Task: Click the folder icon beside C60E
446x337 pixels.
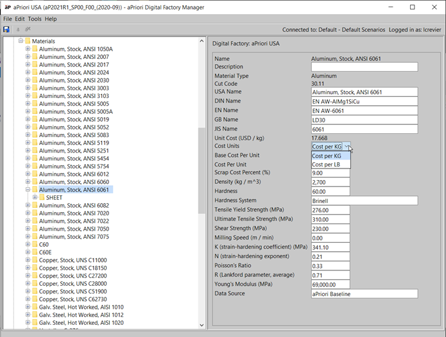Action: pyautogui.click(x=35, y=252)
